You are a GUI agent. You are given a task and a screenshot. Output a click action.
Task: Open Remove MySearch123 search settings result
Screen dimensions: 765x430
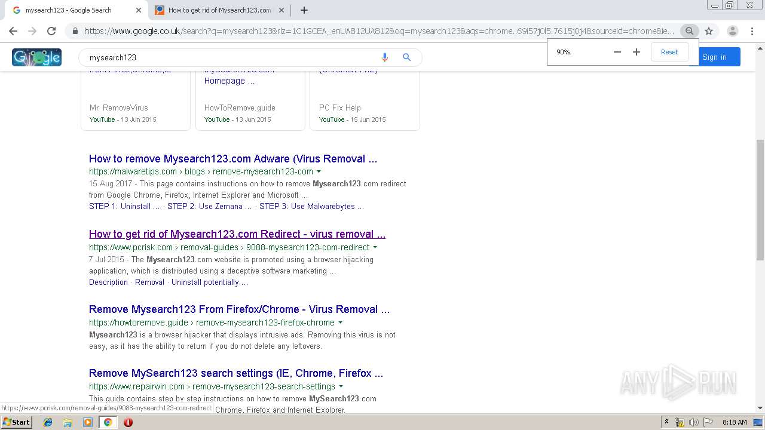(x=236, y=373)
